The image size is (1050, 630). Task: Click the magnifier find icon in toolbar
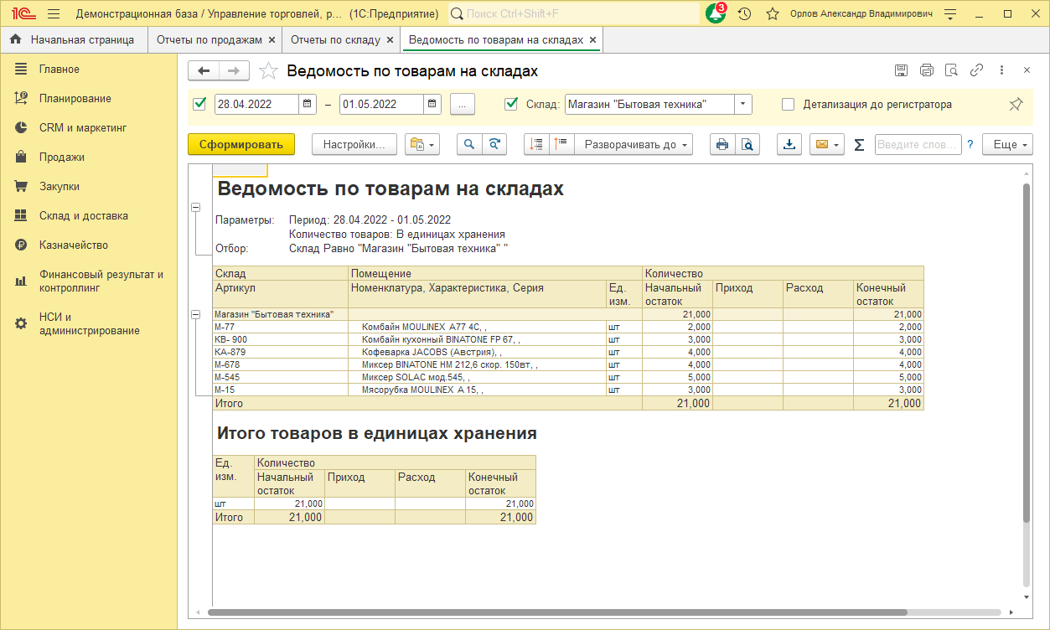click(469, 144)
